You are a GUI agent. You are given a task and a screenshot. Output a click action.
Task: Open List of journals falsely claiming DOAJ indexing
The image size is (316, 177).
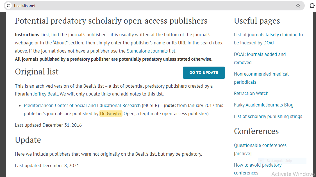[268, 35]
